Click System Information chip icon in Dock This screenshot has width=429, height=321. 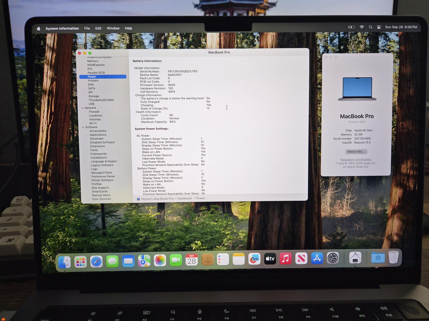[355, 258]
